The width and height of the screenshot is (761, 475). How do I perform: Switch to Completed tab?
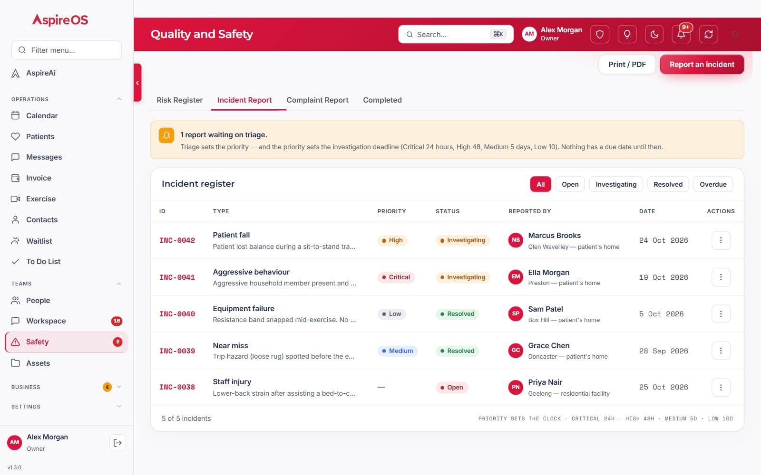point(382,100)
